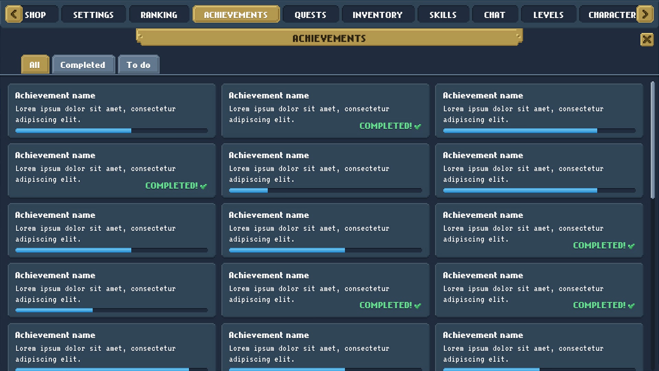The height and width of the screenshot is (371, 659).
Task: Open the Shop tab
Action: click(36, 14)
